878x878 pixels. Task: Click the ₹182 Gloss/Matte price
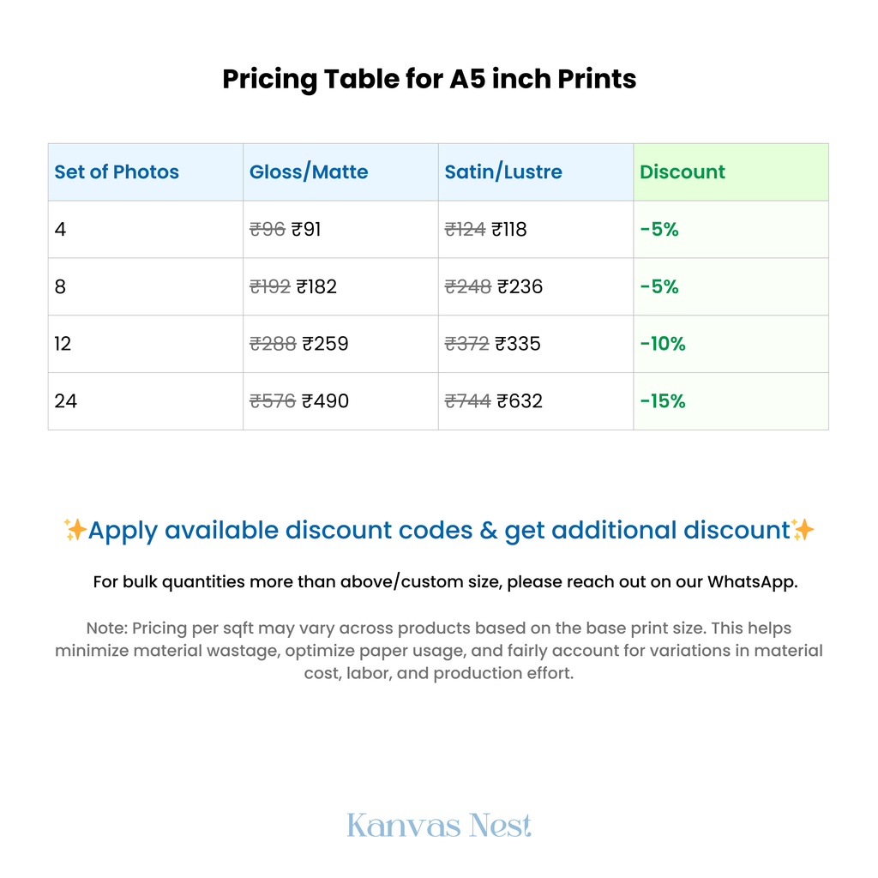point(316,286)
